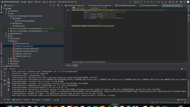Viewport: 190px width, 107px height.
Task: Expand the fragment package
Action: click(x=11, y=23)
